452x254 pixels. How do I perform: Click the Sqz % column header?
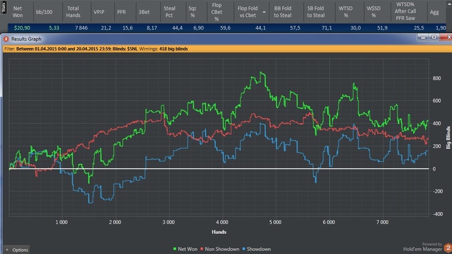coord(192,12)
